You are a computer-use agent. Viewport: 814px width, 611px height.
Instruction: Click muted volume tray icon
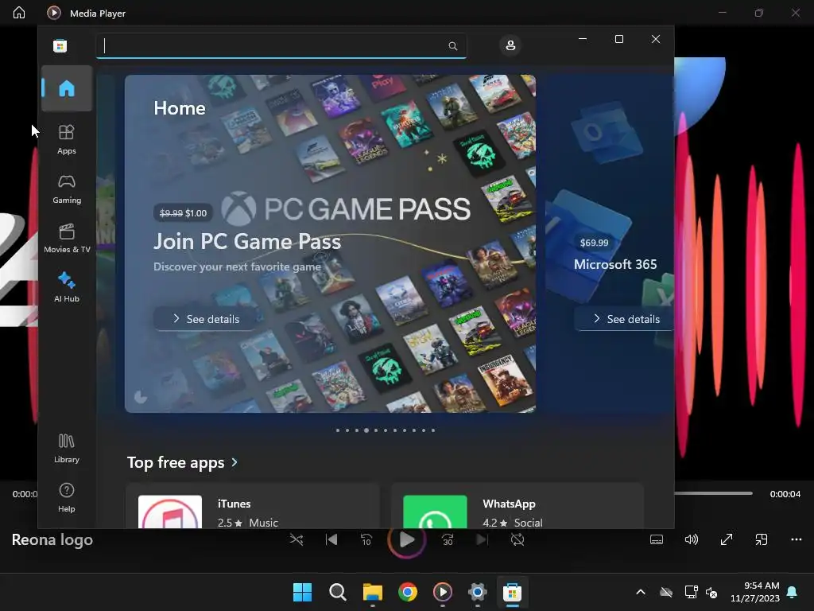coord(711,592)
